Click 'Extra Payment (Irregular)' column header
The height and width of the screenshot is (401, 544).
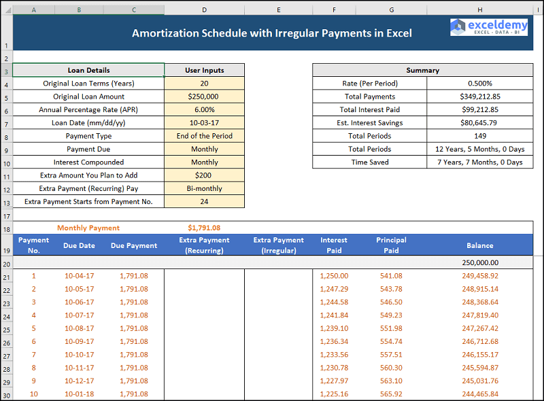[x=278, y=245]
